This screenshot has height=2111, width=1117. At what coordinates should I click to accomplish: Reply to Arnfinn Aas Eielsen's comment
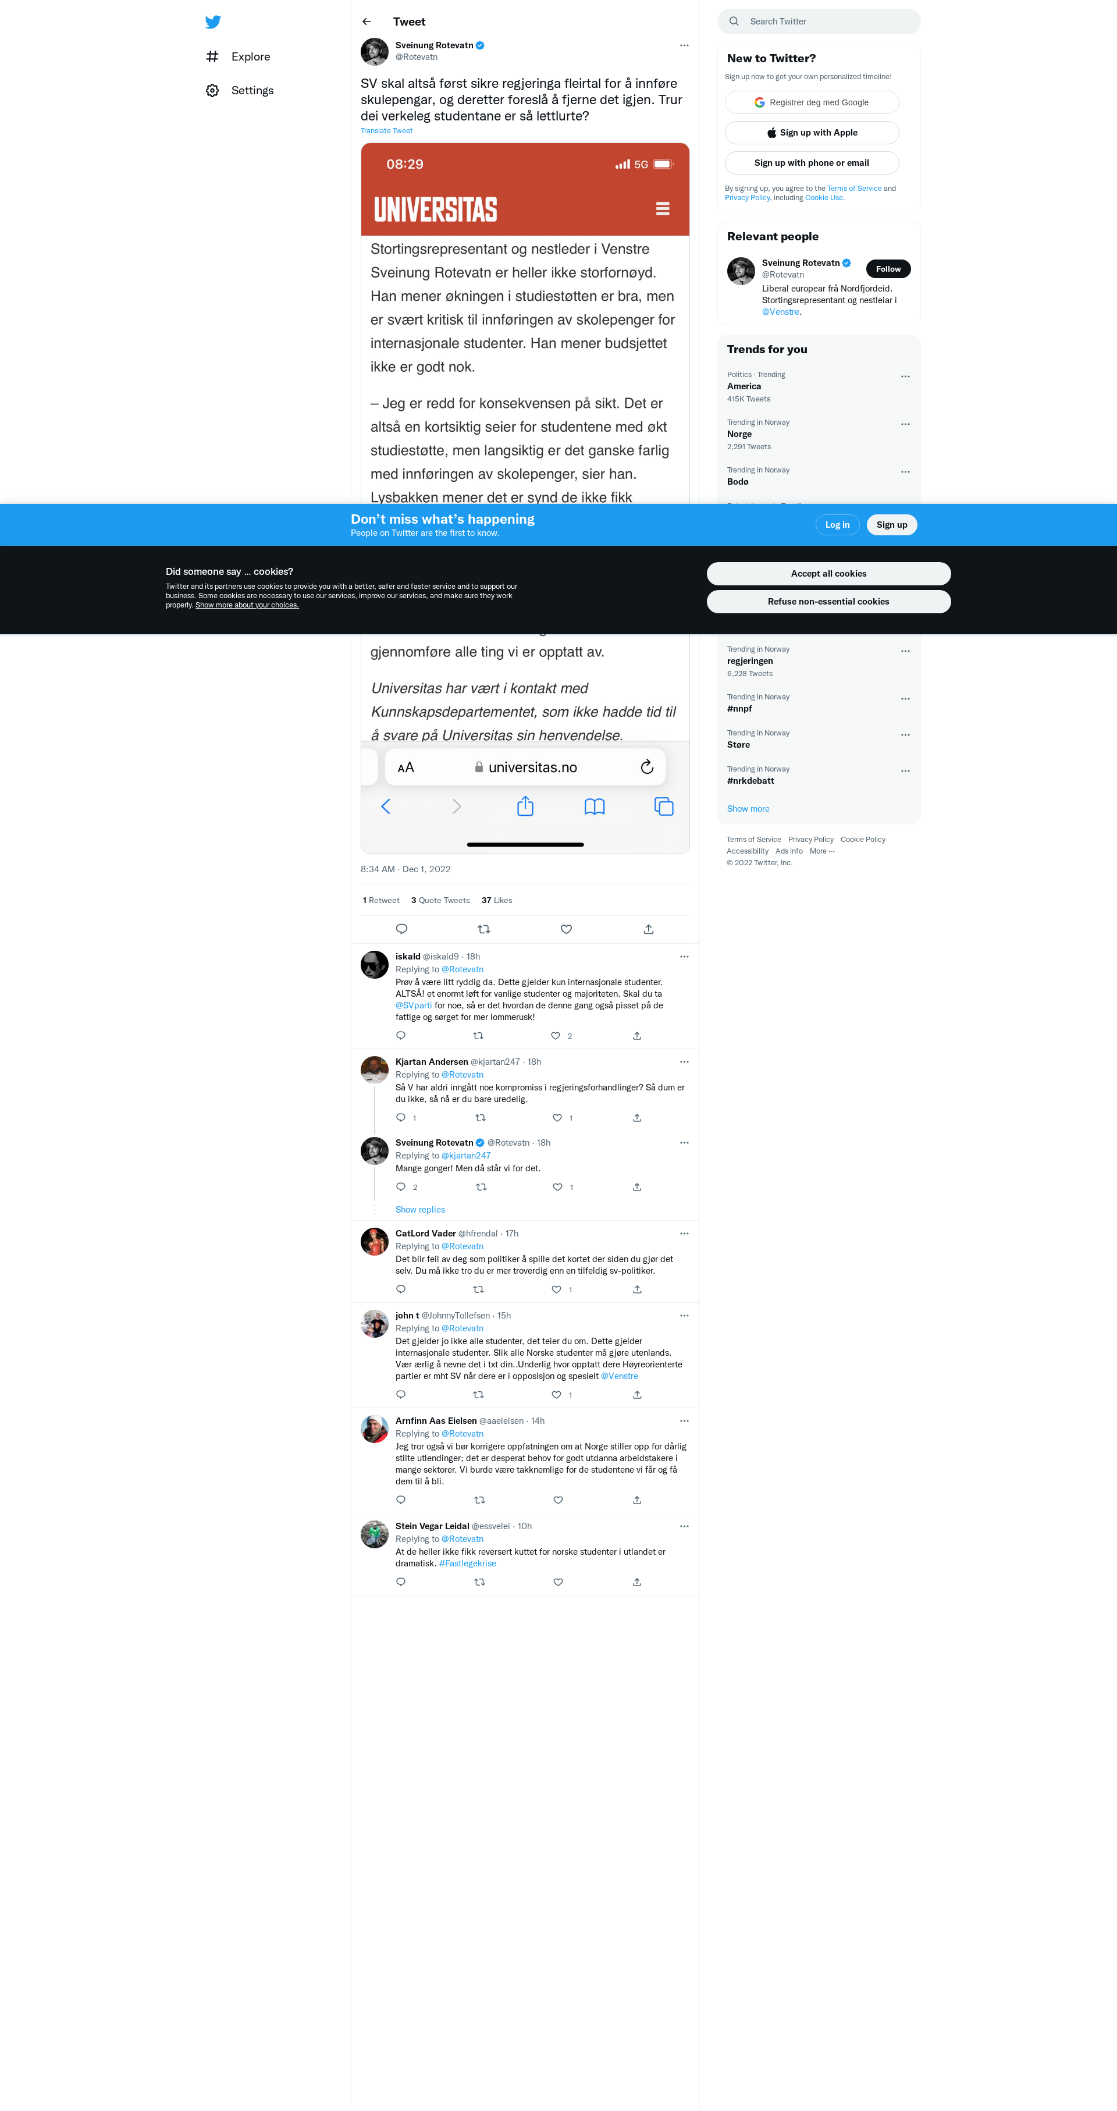click(401, 1501)
